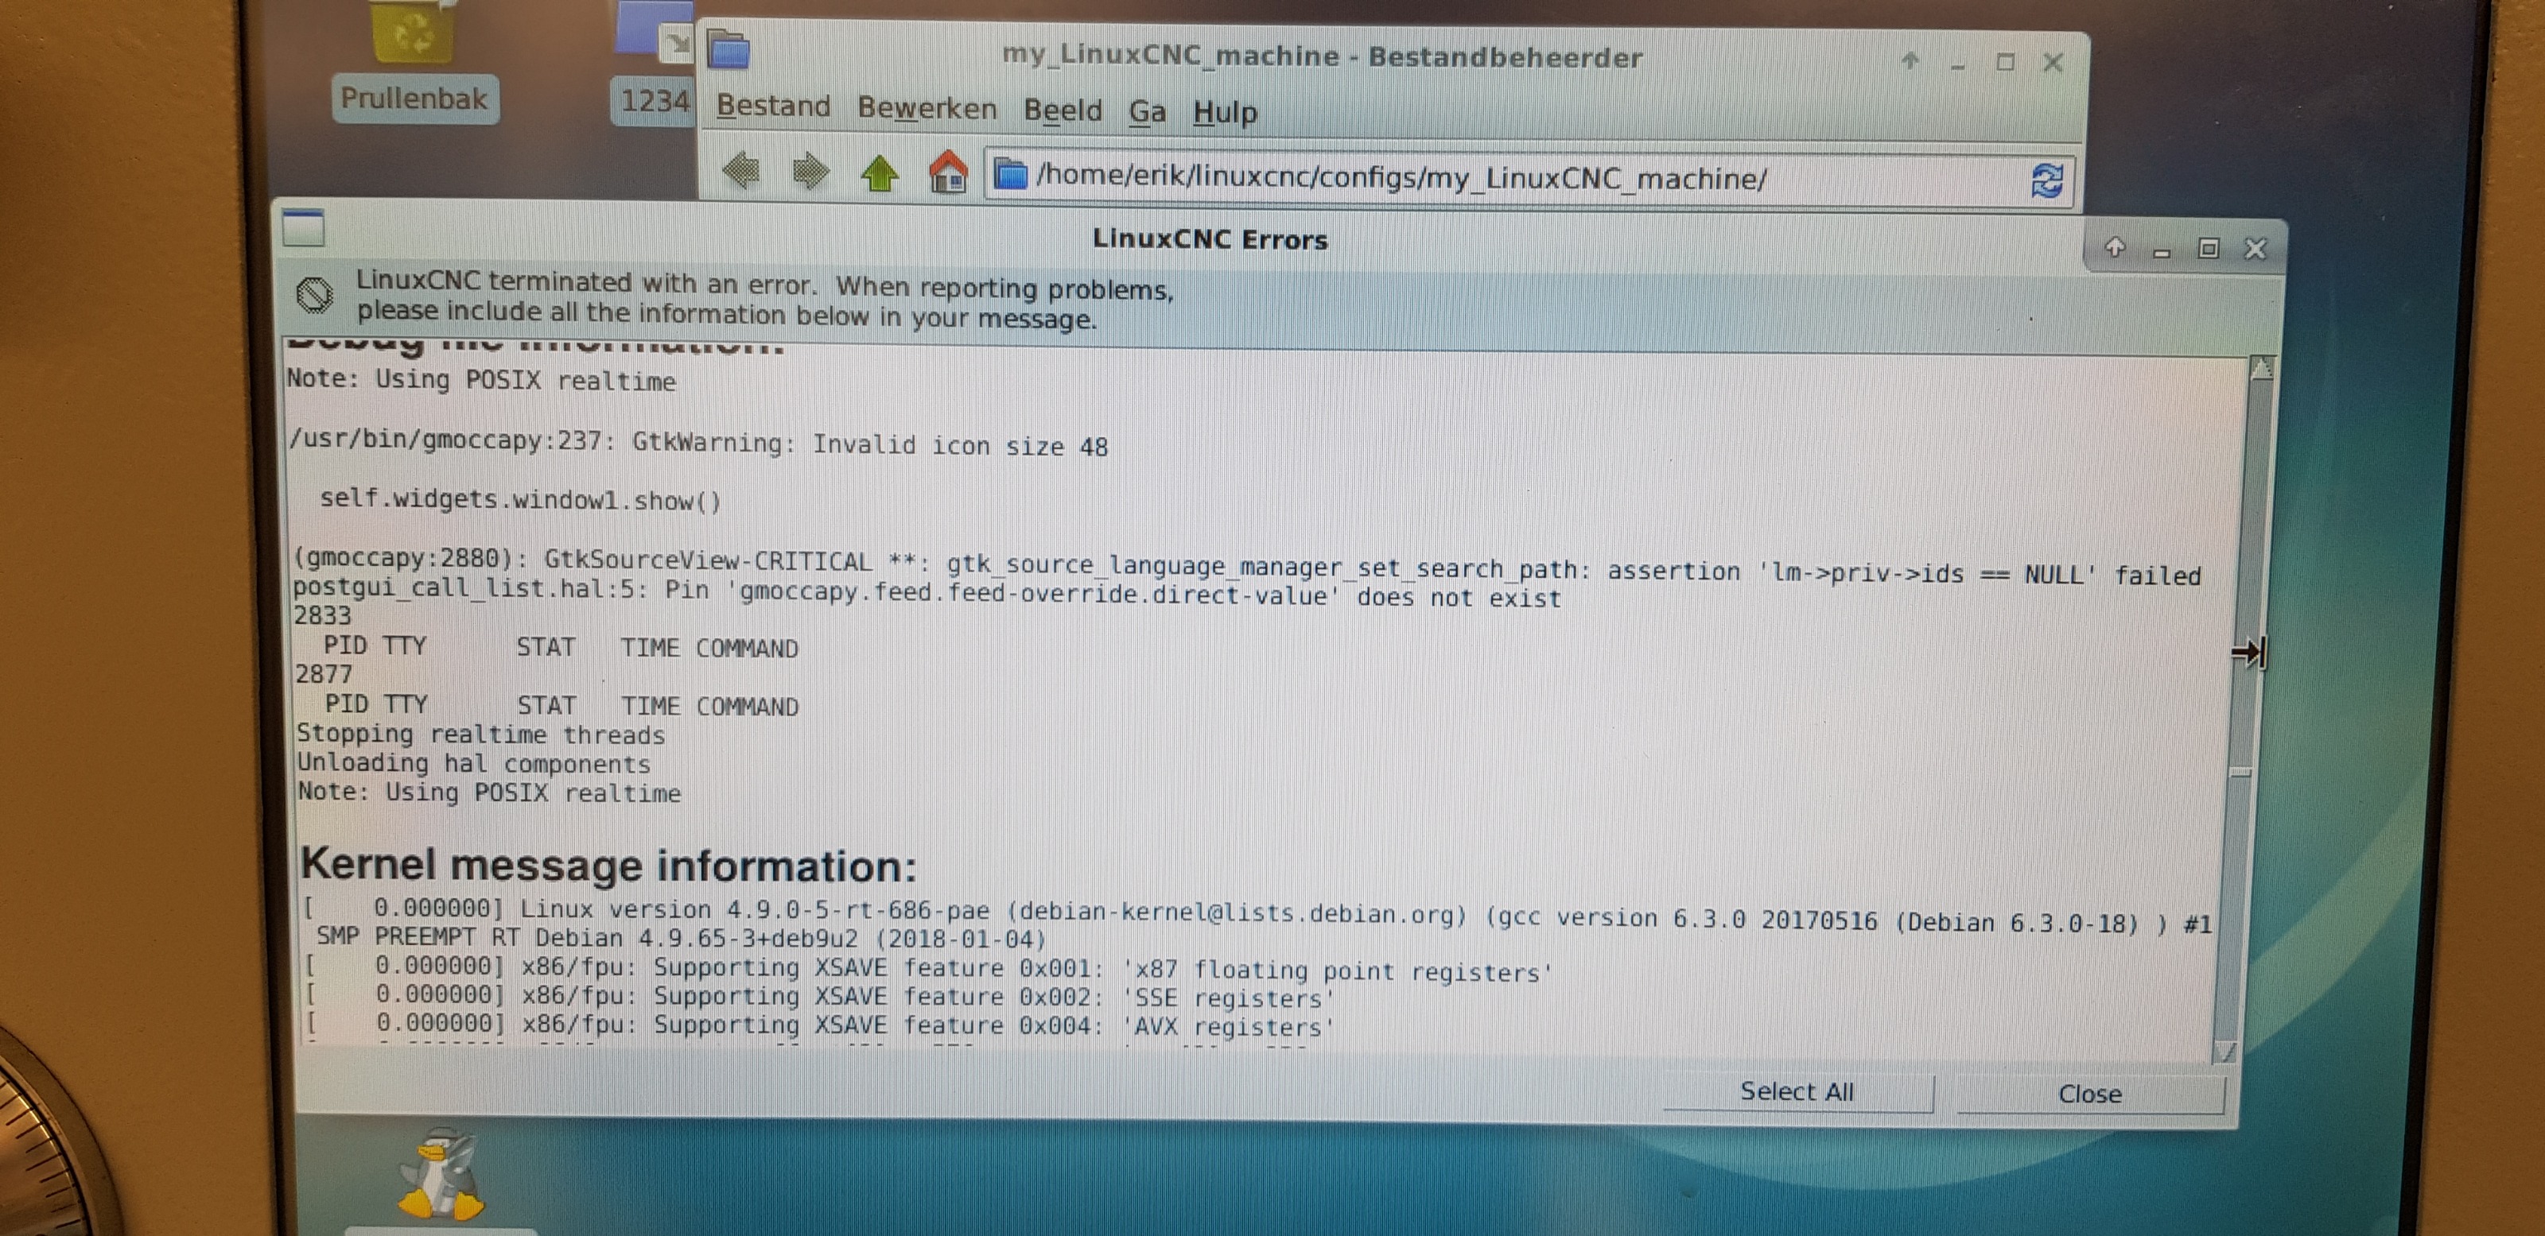Go back in the file manager toolbar

[x=741, y=171]
